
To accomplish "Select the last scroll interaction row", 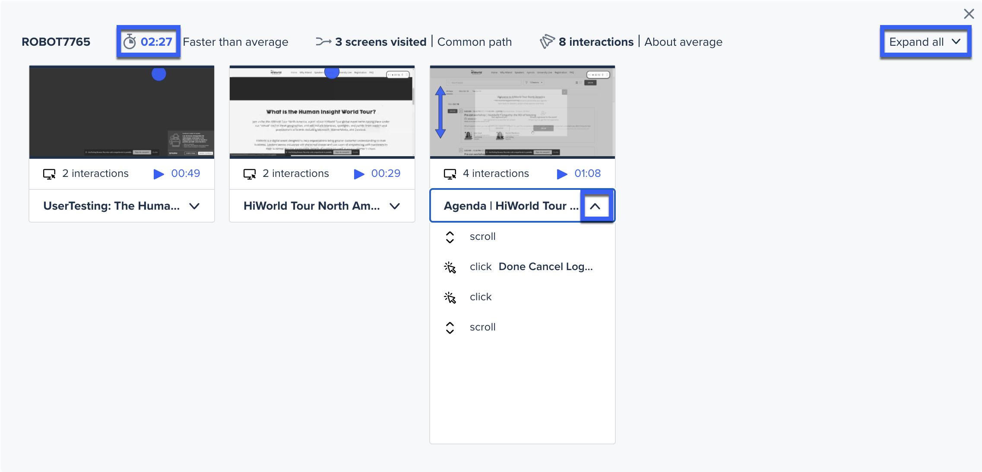I will coord(523,327).
